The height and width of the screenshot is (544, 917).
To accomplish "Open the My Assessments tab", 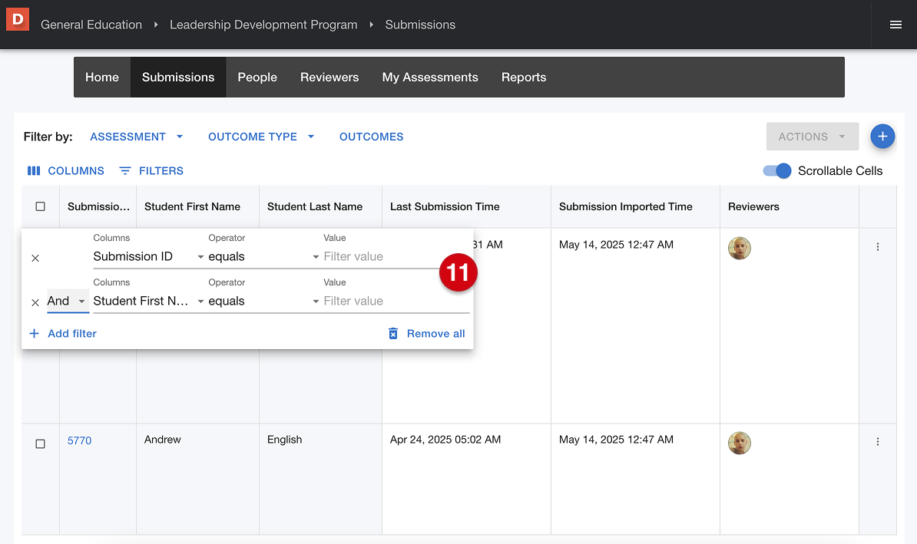I will tap(430, 77).
